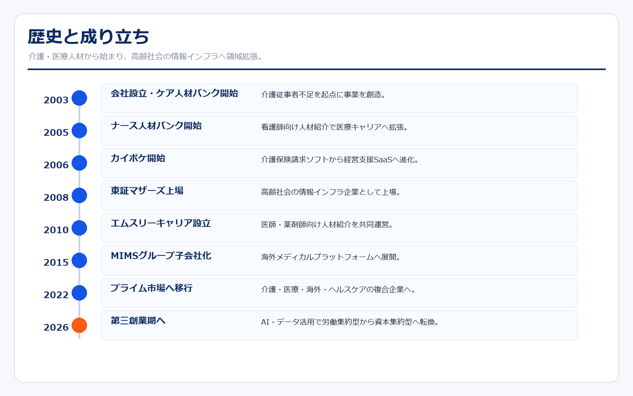
Task: Click the heading カイポケ開始
Action: tap(138, 158)
